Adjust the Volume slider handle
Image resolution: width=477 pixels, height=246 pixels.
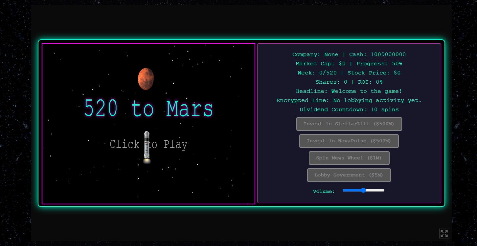click(x=363, y=190)
